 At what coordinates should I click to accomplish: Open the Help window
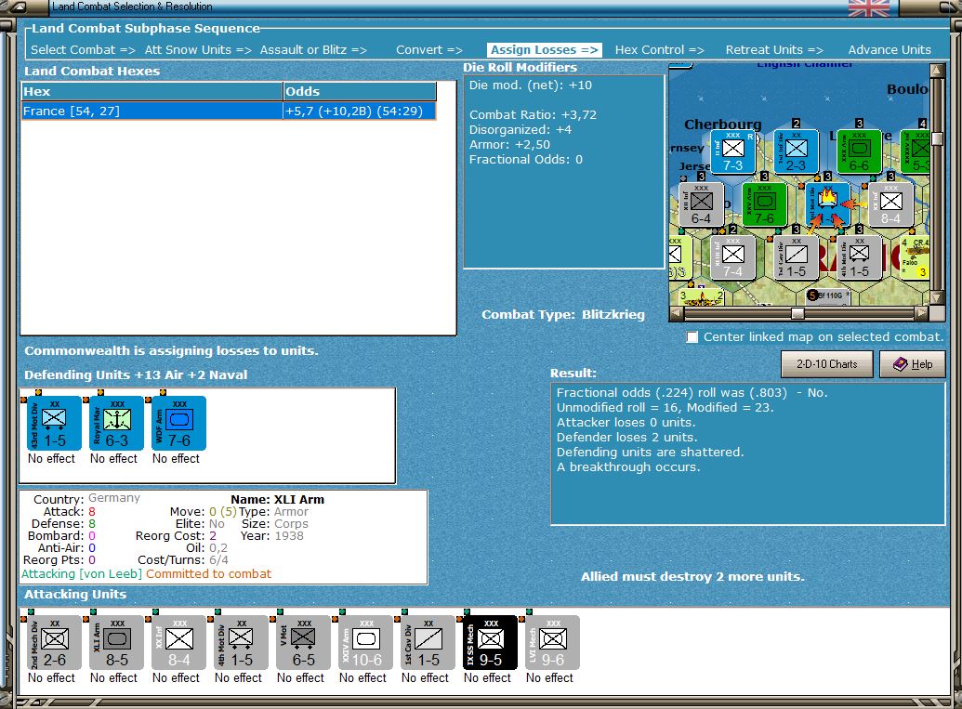912,364
